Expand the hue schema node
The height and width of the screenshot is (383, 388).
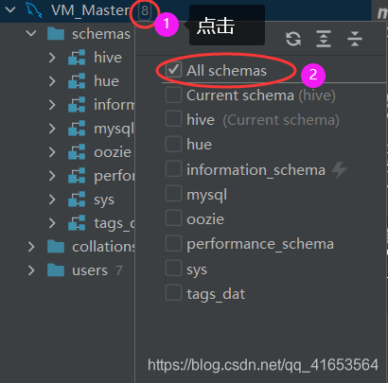tap(52, 81)
